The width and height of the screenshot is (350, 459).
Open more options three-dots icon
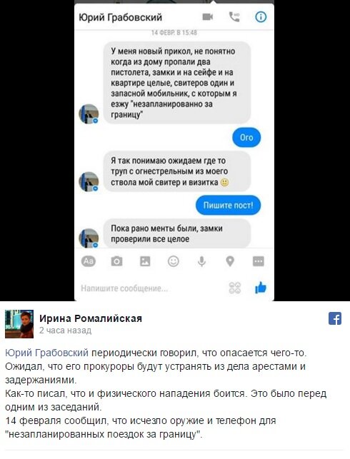tap(259, 261)
